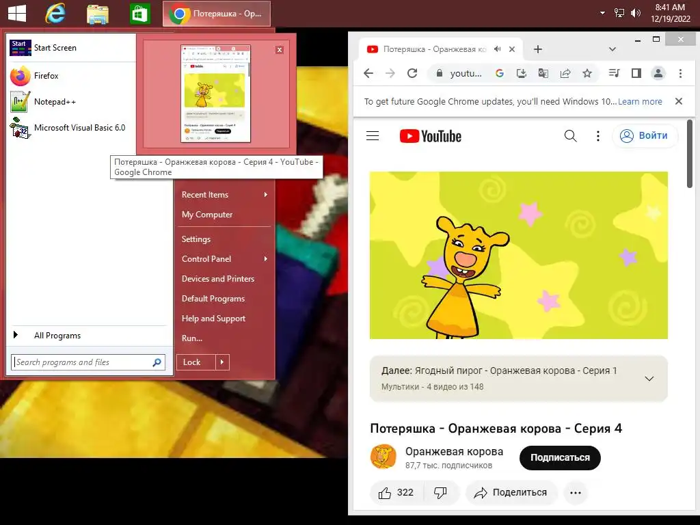Open the Run... dialog entry
The width and height of the screenshot is (700, 525).
(224, 338)
